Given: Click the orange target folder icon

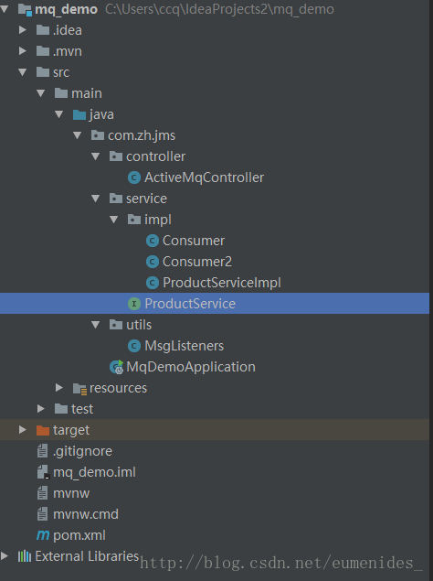Looking at the screenshot, I should click(43, 430).
